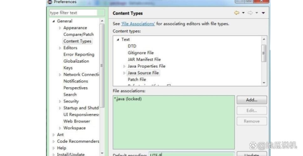
Task: Select the *.java (locked) association entry
Action: [x=128, y=99]
